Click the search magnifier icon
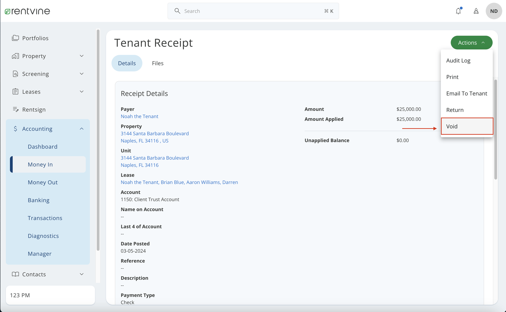This screenshot has height=312, width=506. pos(177,11)
